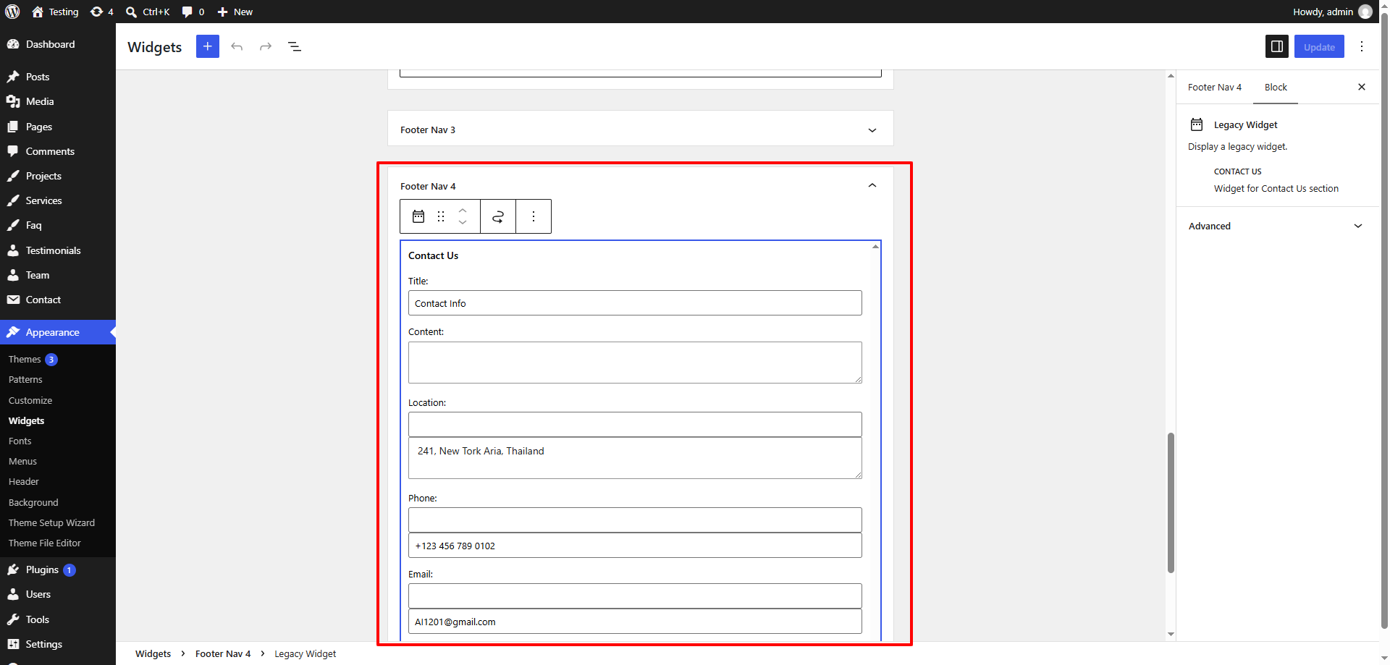The width and height of the screenshot is (1390, 665).
Task: Click the block drag handle
Action: coord(441,216)
